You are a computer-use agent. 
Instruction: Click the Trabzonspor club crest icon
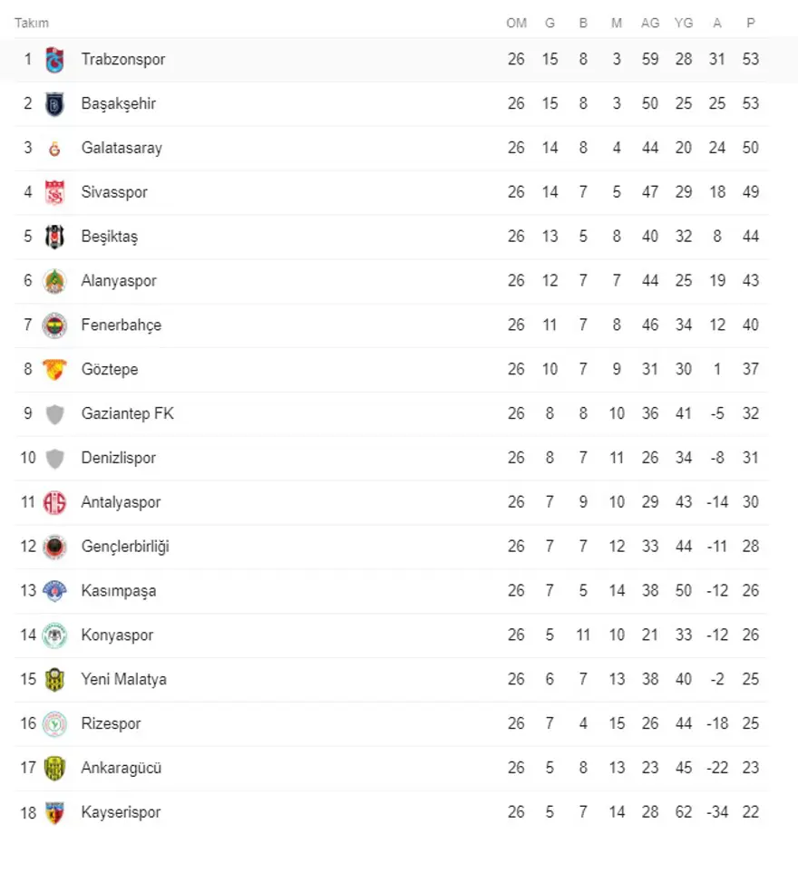[55, 60]
